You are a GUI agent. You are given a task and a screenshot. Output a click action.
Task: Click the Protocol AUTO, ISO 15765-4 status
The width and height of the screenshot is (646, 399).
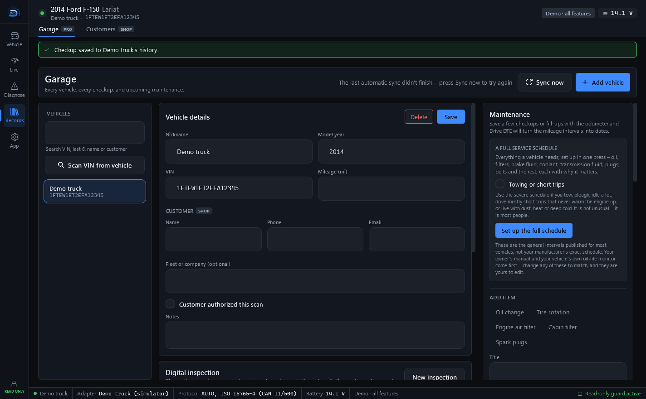(237, 394)
